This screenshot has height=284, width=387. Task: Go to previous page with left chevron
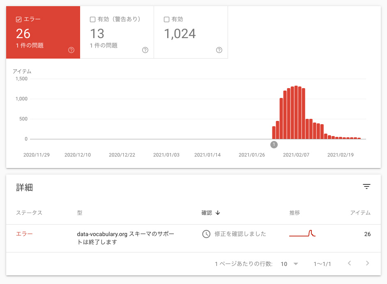pos(349,264)
